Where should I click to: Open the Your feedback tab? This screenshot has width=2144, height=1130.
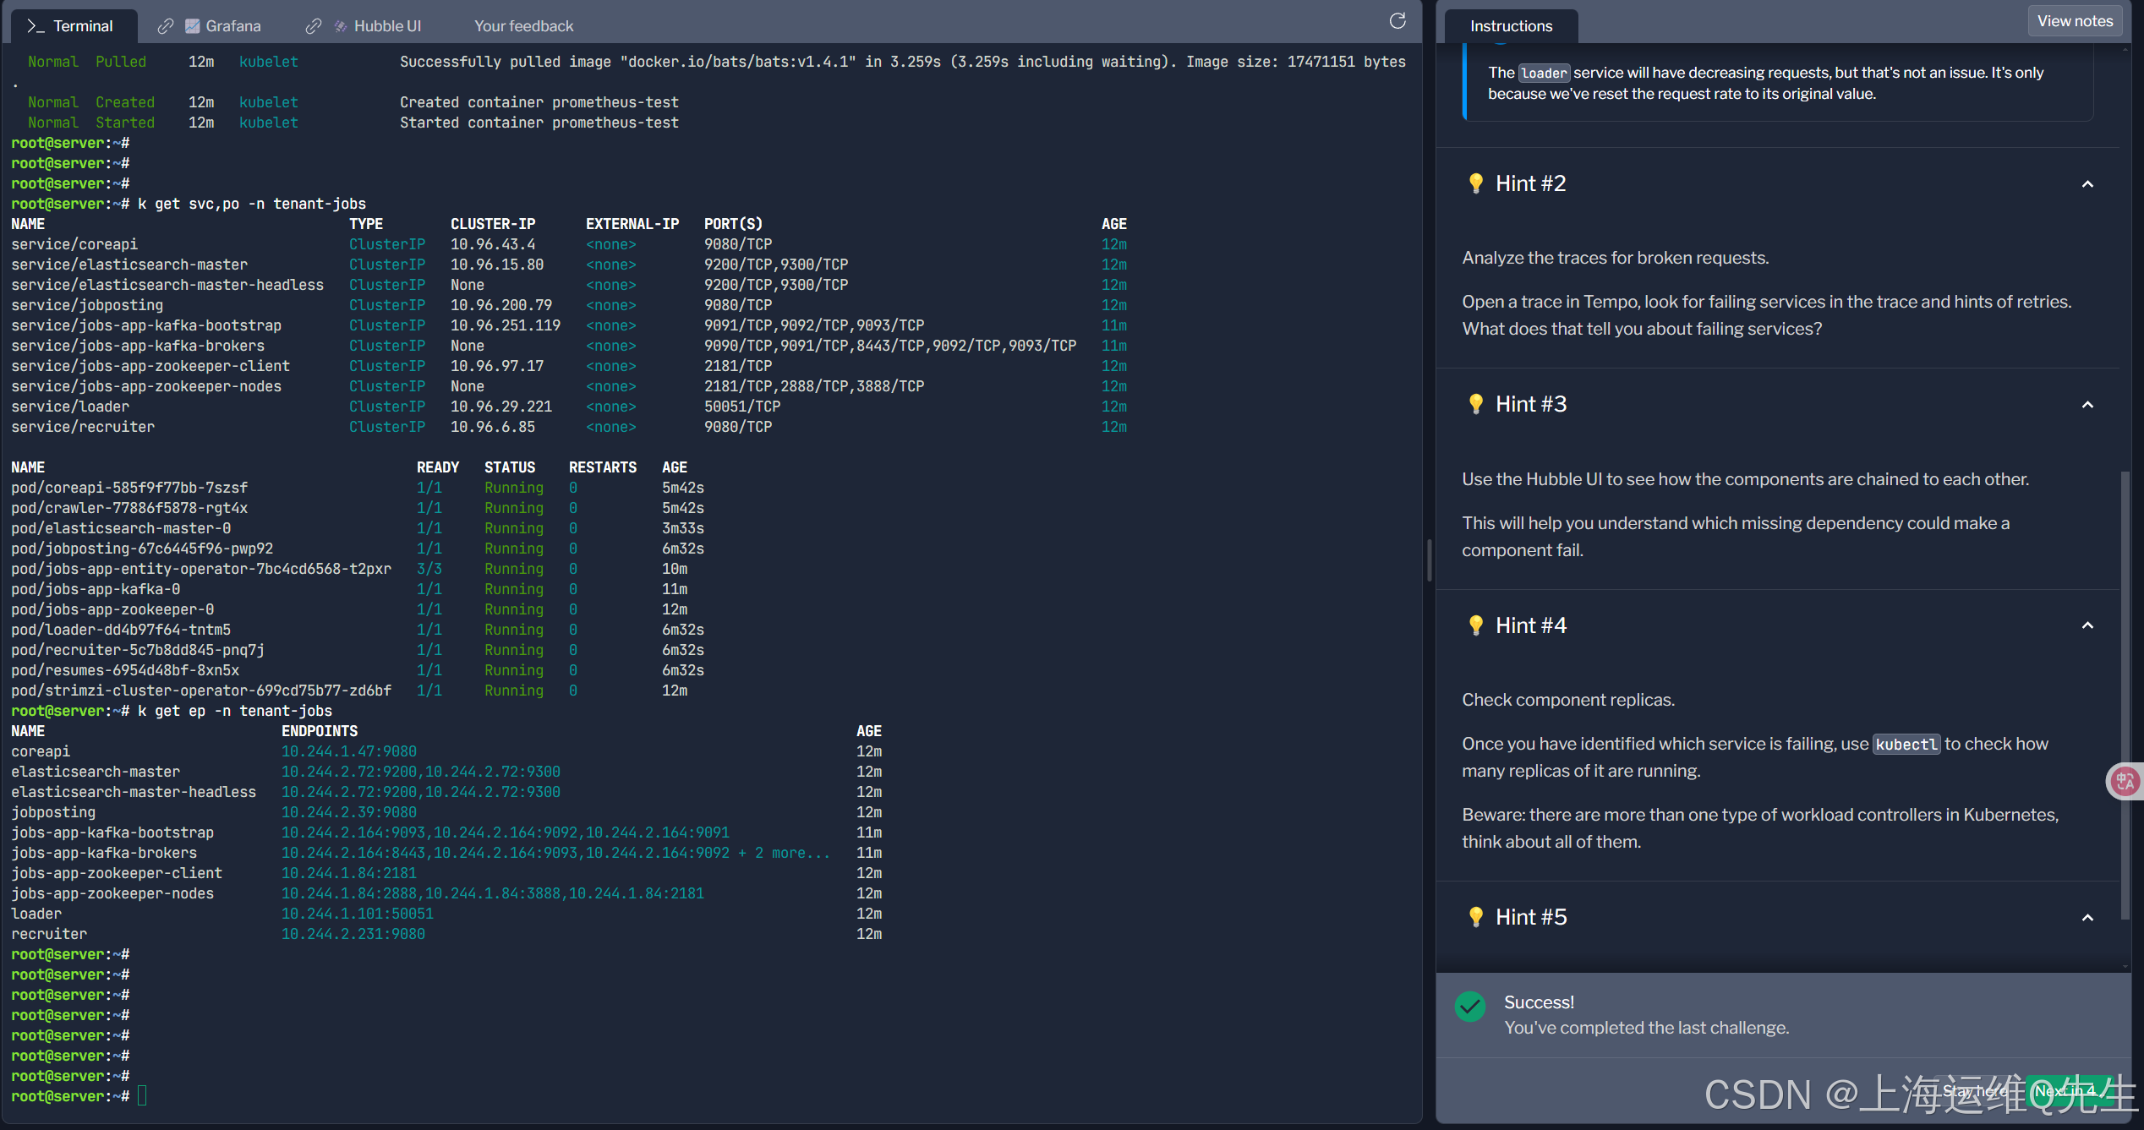click(523, 26)
